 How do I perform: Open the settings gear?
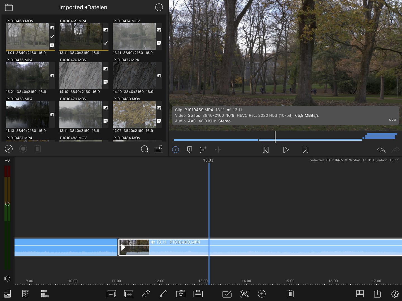pyautogui.click(x=395, y=294)
